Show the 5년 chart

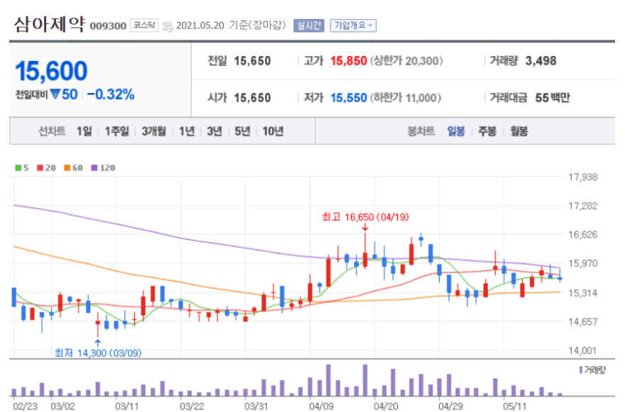pos(242,131)
